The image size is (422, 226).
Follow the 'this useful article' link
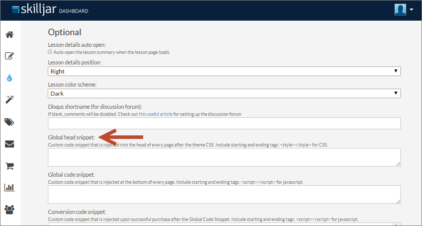pyautogui.click(x=155, y=114)
